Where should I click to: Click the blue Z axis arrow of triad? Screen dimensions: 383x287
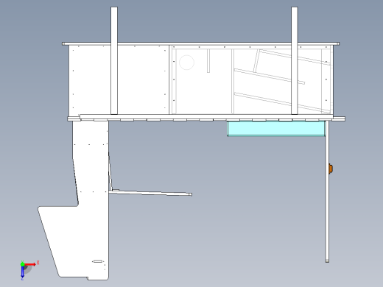click(x=22, y=272)
